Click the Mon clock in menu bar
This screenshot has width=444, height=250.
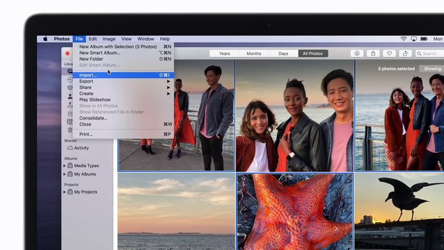click(438, 39)
